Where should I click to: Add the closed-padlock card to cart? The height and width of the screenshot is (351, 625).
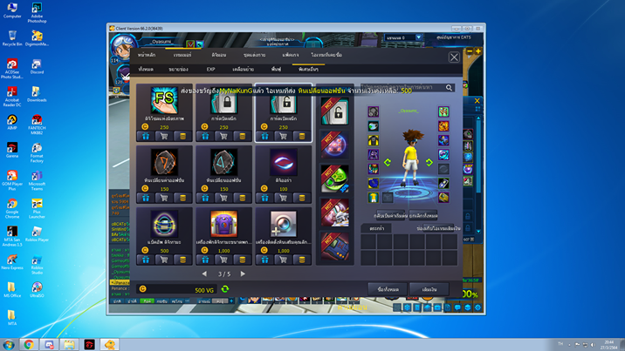[223, 137]
